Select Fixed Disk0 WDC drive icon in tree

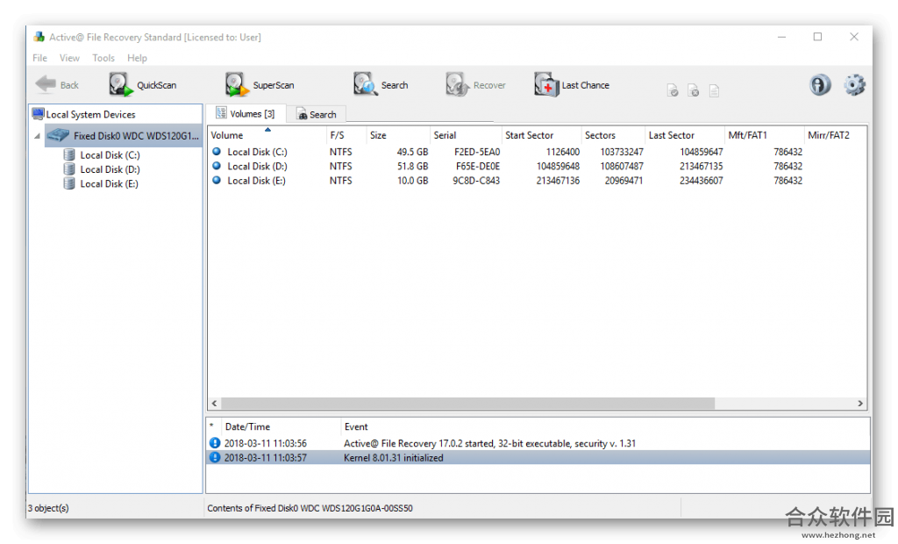coord(58,136)
